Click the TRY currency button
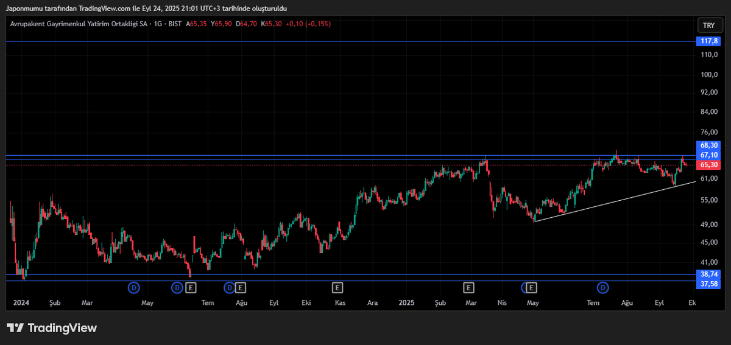Screen dimensions: 731x345 point(708,26)
